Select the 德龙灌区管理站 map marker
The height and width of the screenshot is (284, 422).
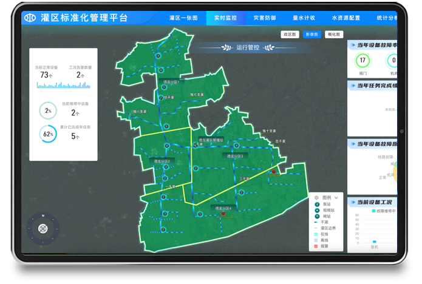(x=211, y=140)
